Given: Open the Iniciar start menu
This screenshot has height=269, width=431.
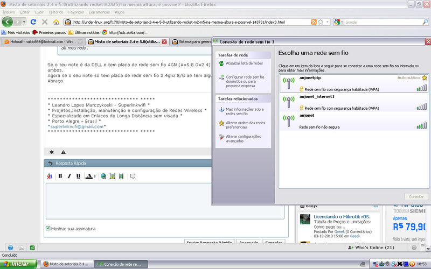Looking at the screenshot, I should (18, 264).
